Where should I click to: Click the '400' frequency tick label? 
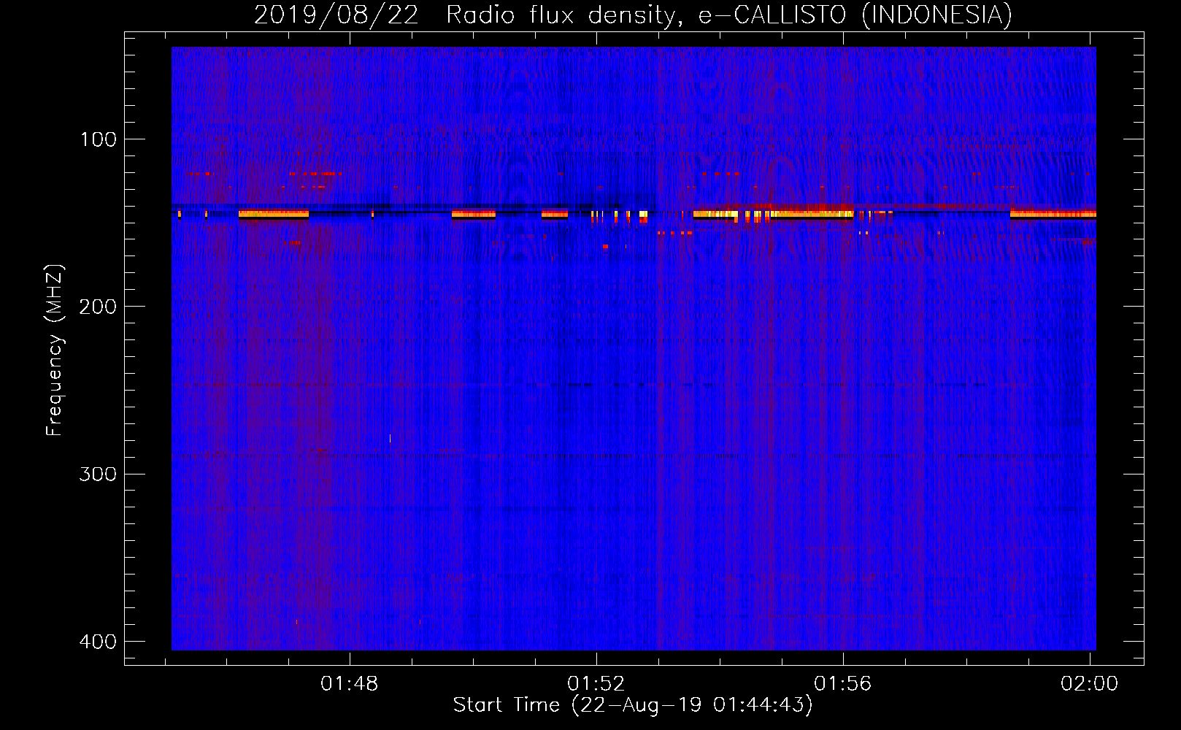click(x=98, y=642)
